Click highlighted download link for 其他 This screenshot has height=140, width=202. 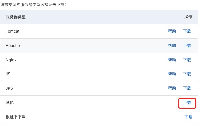187,103
